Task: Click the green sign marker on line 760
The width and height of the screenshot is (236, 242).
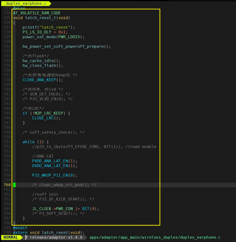Action: (x=14, y=185)
